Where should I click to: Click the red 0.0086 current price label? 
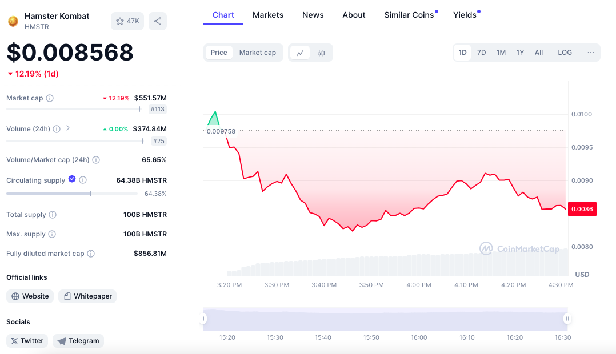coord(582,209)
